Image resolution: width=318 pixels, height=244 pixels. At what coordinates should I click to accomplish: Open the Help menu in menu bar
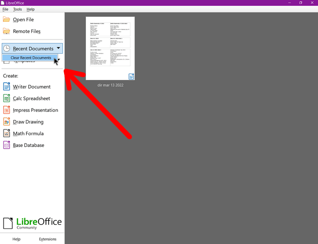(30, 10)
